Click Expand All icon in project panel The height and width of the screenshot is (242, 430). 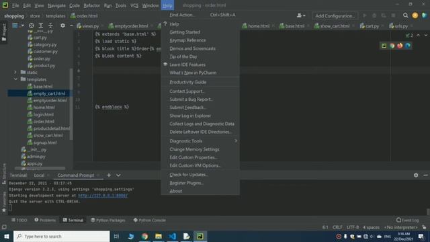pyautogui.click(x=41, y=26)
